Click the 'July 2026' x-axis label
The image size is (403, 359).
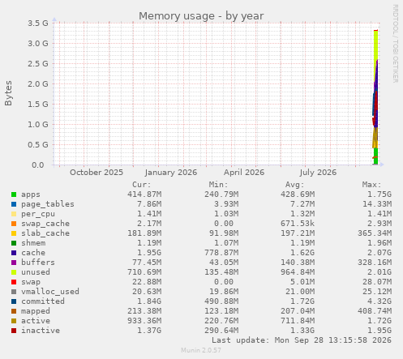click(x=318, y=173)
